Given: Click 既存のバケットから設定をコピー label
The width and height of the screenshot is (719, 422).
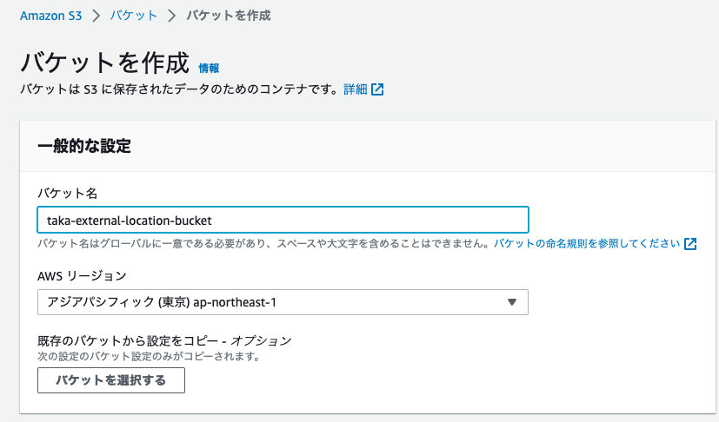Looking at the screenshot, I should (x=163, y=340).
